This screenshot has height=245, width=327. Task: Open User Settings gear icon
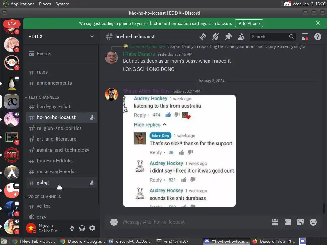[x=92, y=228]
